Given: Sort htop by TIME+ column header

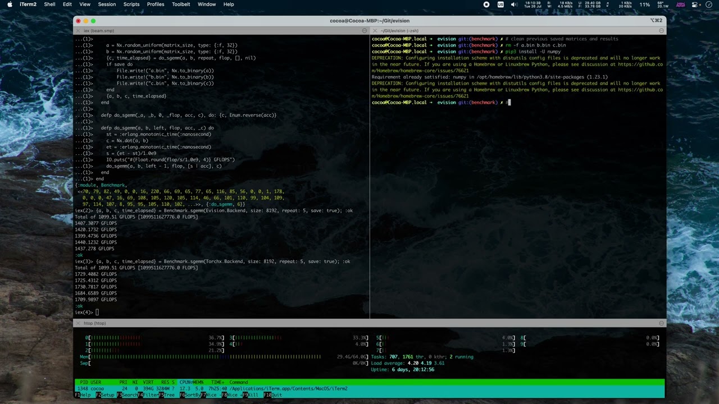Looking at the screenshot, I should (x=217, y=382).
